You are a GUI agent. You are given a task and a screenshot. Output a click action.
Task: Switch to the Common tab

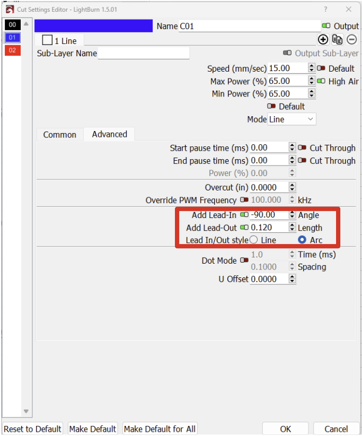(x=60, y=135)
